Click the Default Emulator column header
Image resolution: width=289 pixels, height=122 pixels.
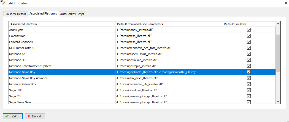pyautogui.click(x=249, y=24)
